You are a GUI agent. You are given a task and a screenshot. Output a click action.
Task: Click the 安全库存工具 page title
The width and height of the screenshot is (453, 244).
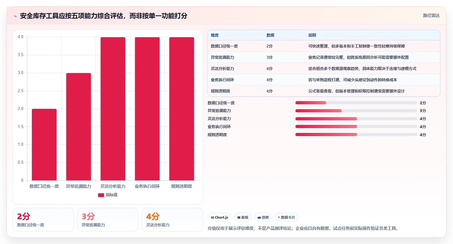(x=104, y=16)
